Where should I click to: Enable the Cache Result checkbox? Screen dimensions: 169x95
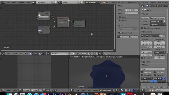click(x=155, y=75)
